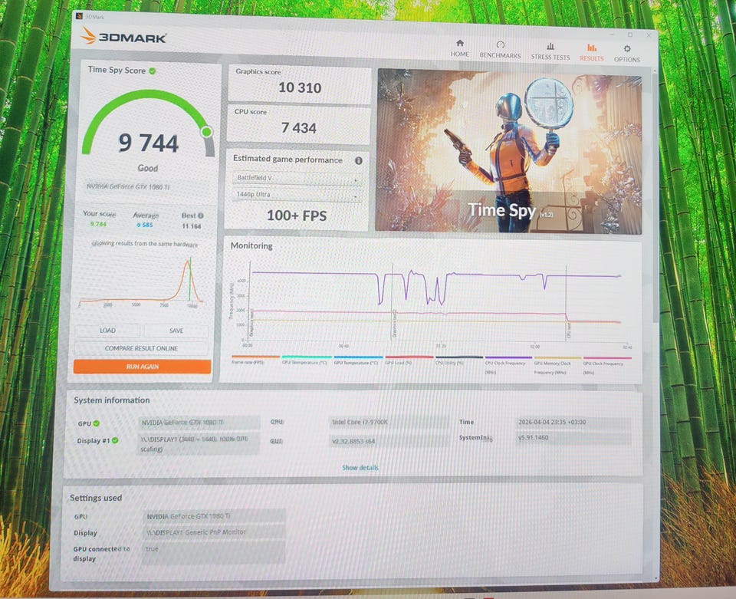Click the score distribution graph
736x599 pixels.
coord(141,281)
